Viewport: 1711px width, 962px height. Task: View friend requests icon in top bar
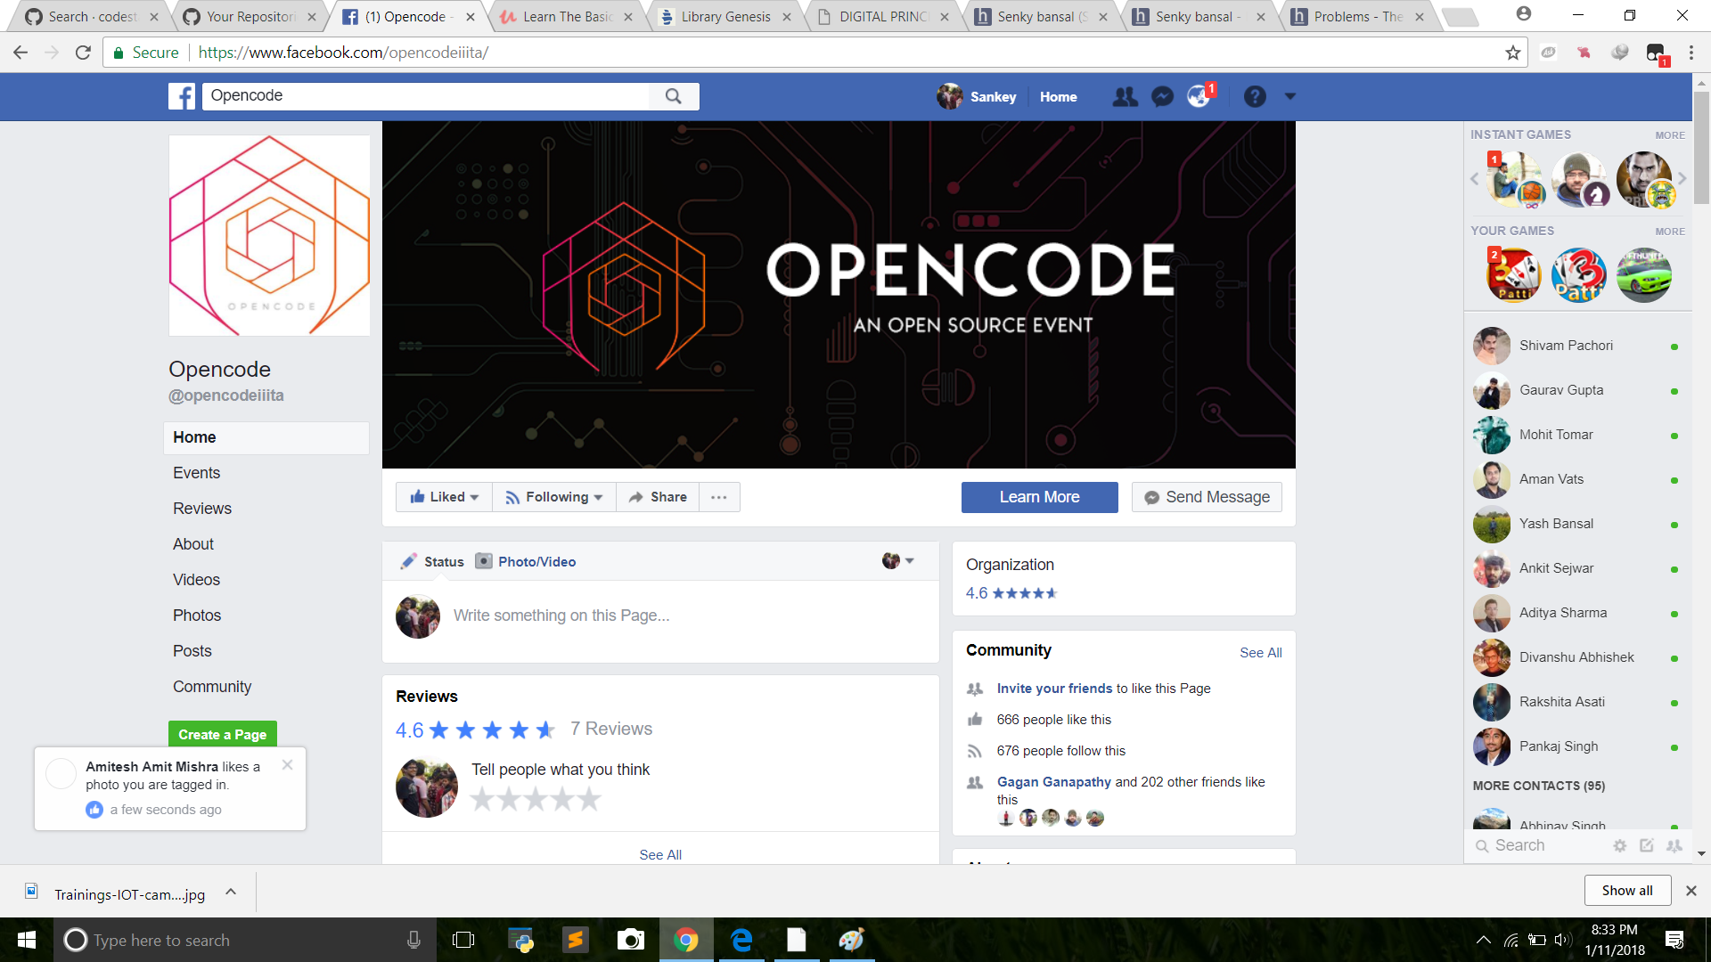(1126, 96)
